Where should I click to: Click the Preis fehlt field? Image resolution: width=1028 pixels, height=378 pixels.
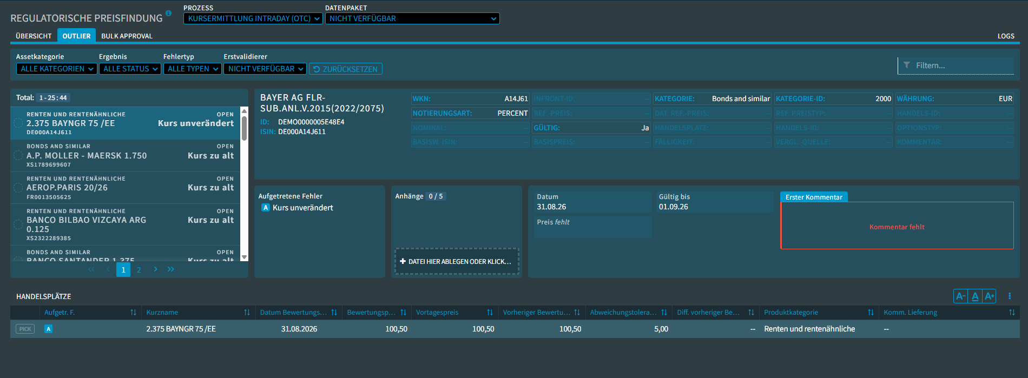[593, 227]
